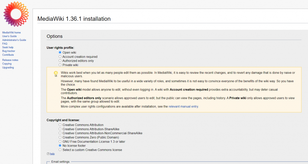308x164 pixels.
Task: Select Creative Commons Zero Public Domain
Action: 60,137
